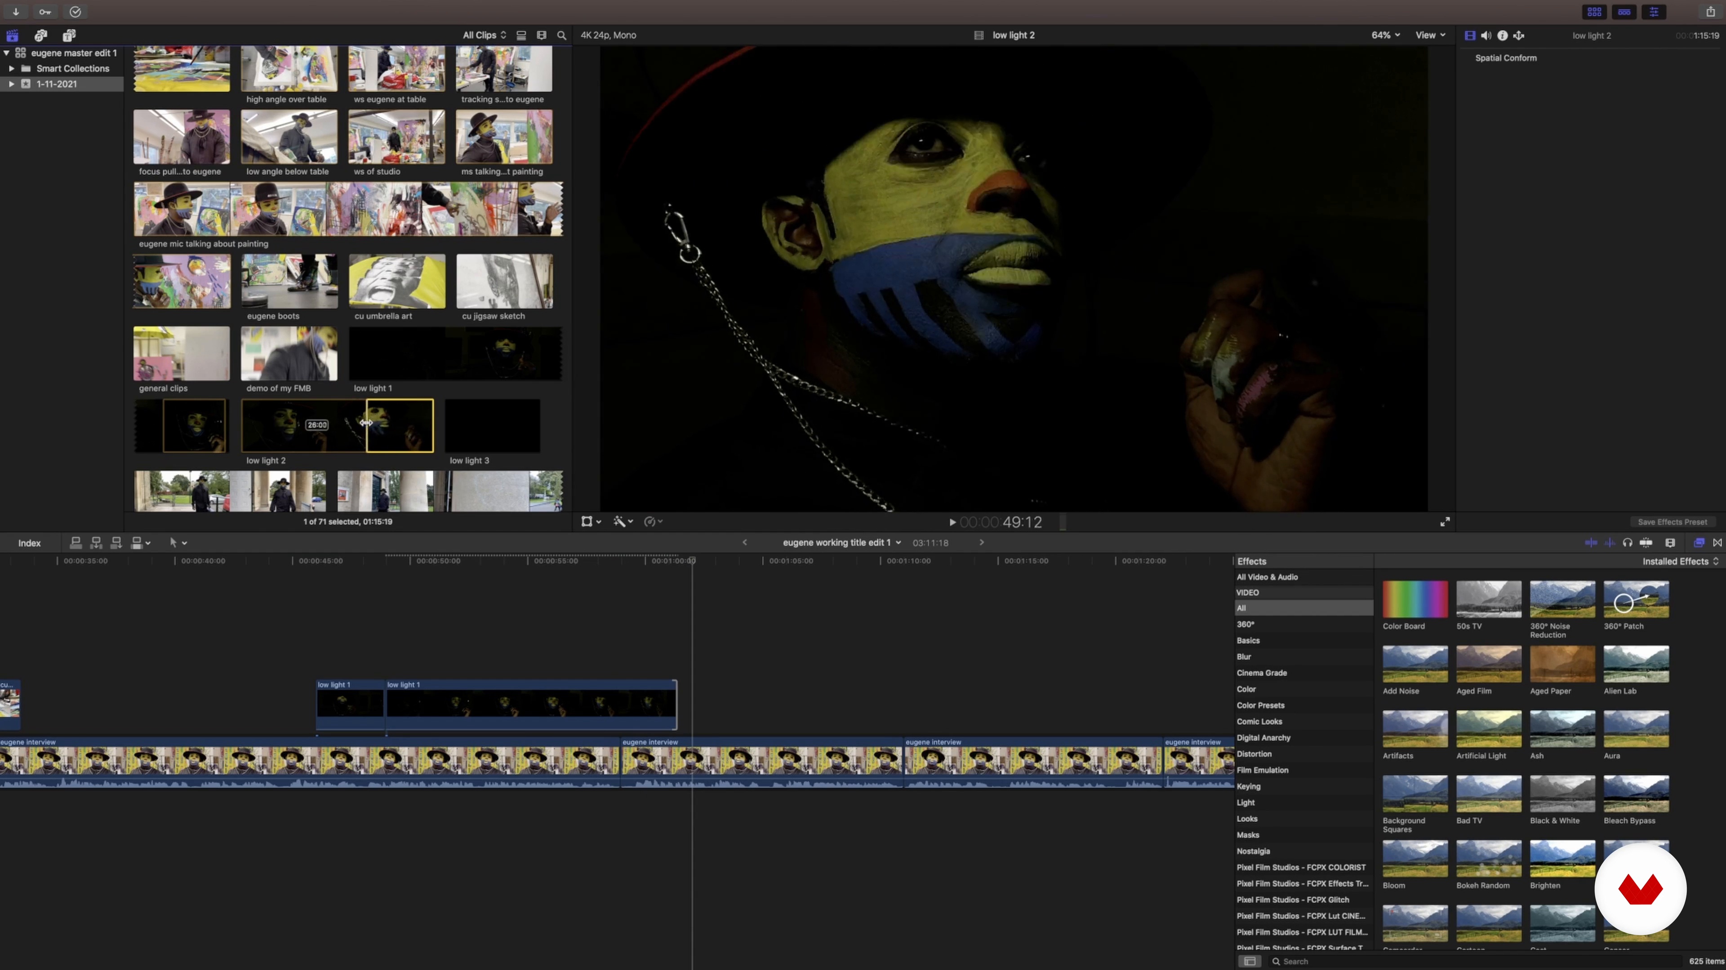This screenshot has width=1726, height=970.
Task: Select the cu umbrella art clip
Action: point(396,281)
